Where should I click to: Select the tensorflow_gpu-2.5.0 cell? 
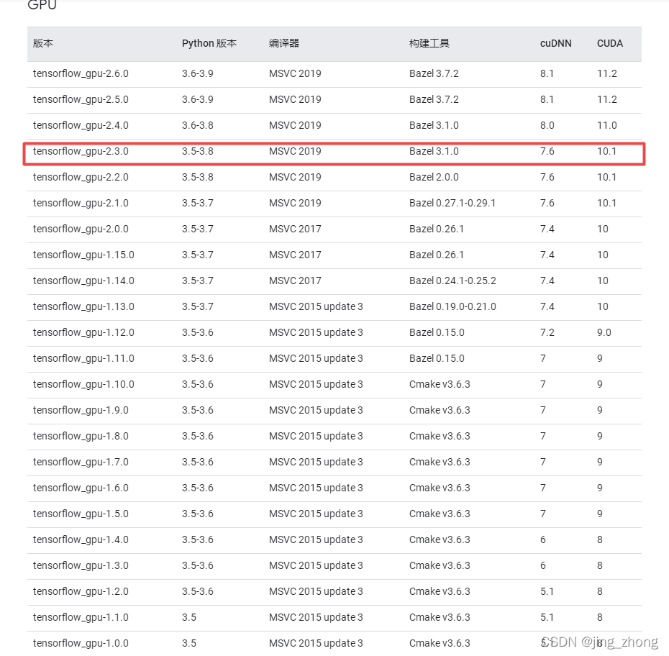pyautogui.click(x=81, y=100)
